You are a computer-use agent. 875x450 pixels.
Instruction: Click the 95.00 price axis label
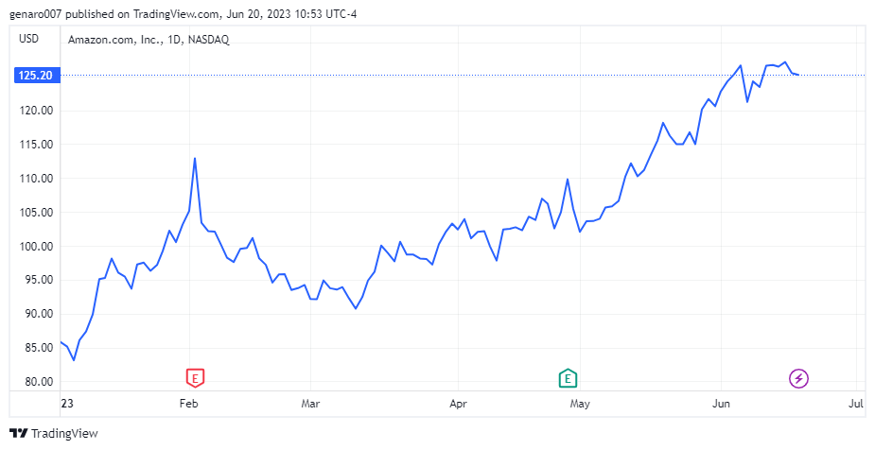click(41, 280)
